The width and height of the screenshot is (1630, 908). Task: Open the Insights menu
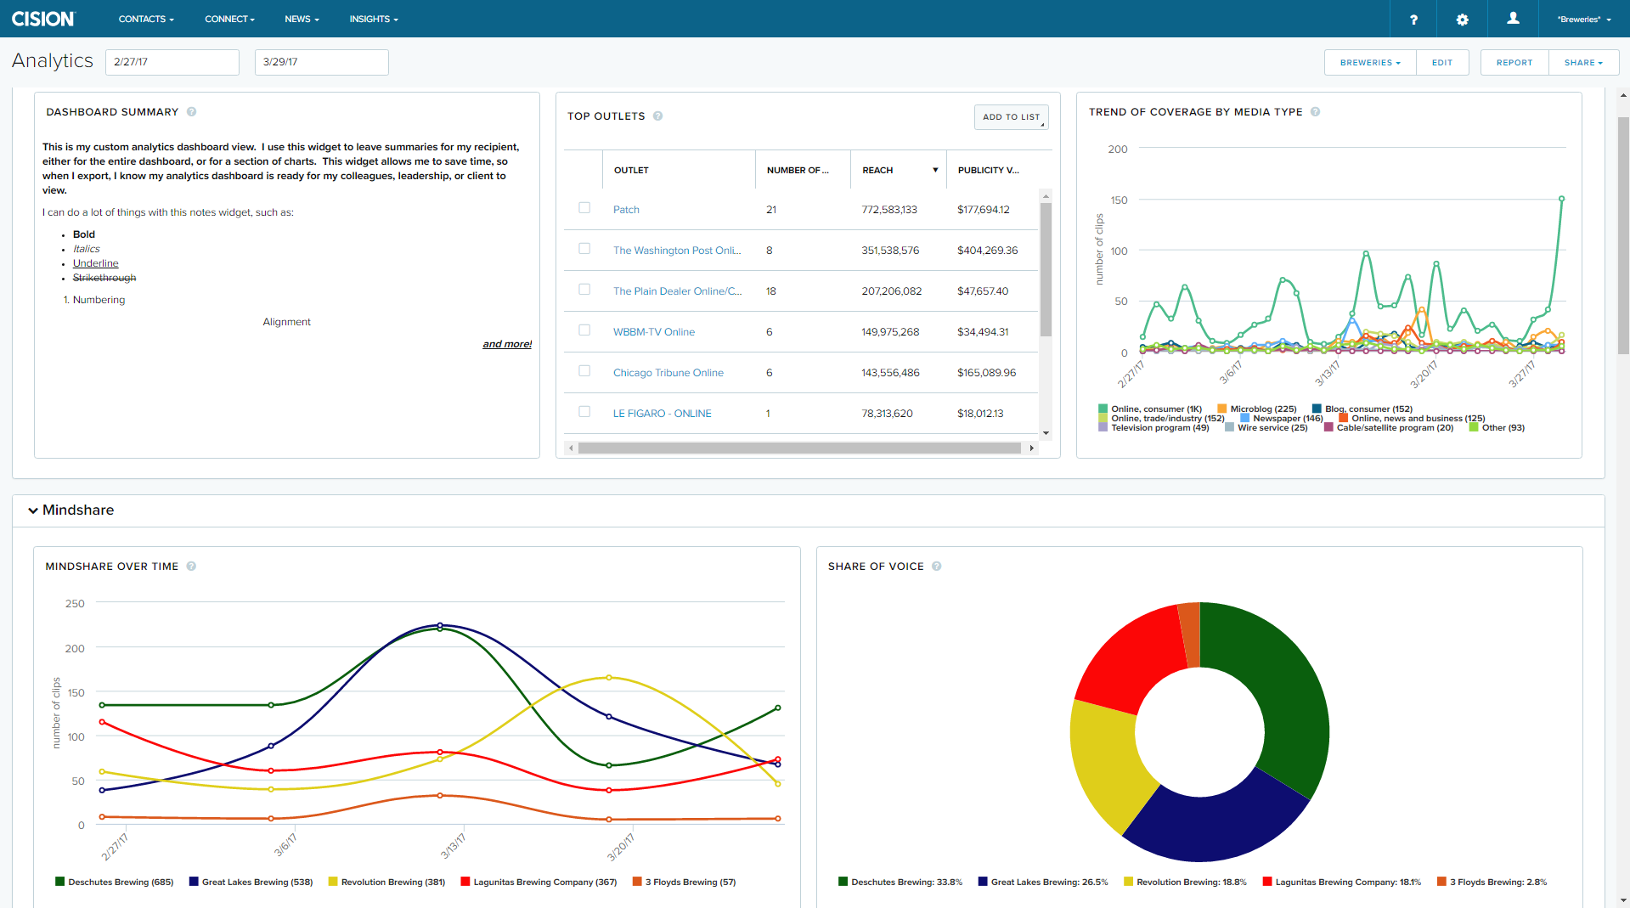click(373, 19)
